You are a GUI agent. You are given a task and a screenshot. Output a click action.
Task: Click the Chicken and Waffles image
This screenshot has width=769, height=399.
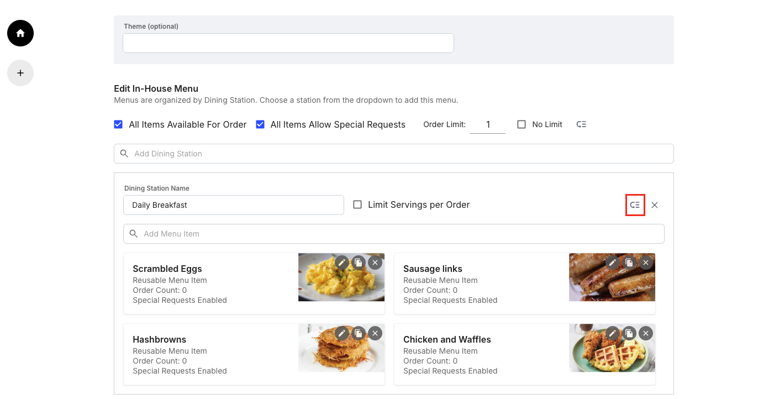[612, 348]
